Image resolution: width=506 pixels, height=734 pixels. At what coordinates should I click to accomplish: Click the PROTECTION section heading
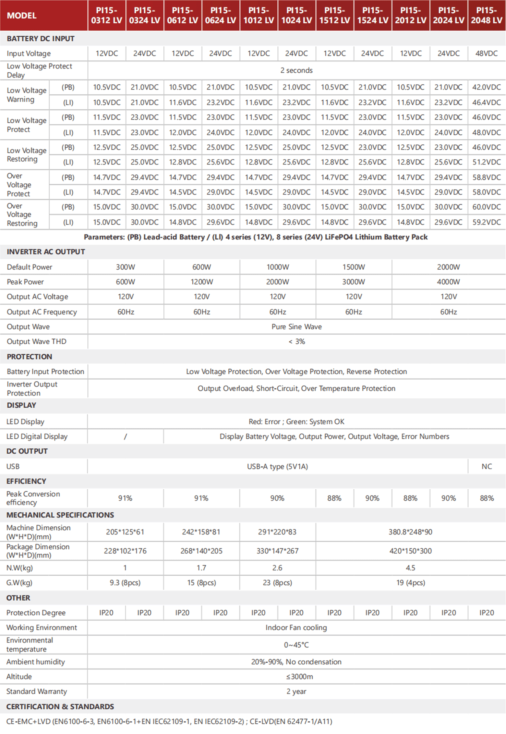(x=29, y=357)
